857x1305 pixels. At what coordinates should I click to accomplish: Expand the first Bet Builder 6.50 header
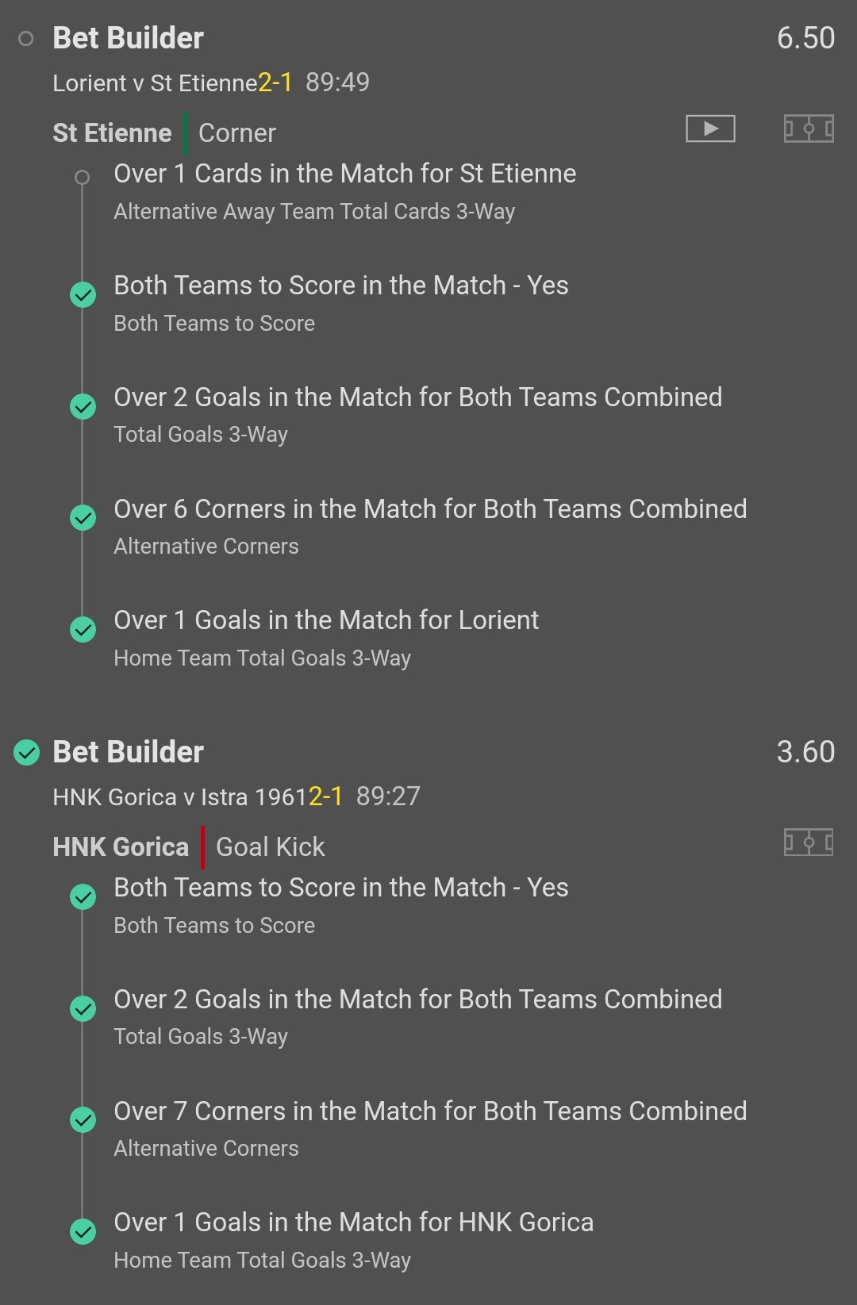click(x=128, y=38)
